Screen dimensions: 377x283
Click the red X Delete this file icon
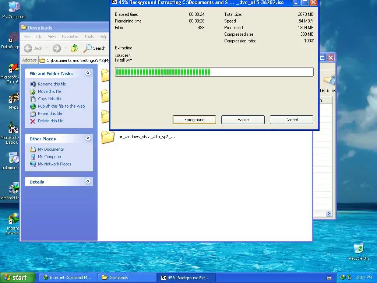[33, 121]
